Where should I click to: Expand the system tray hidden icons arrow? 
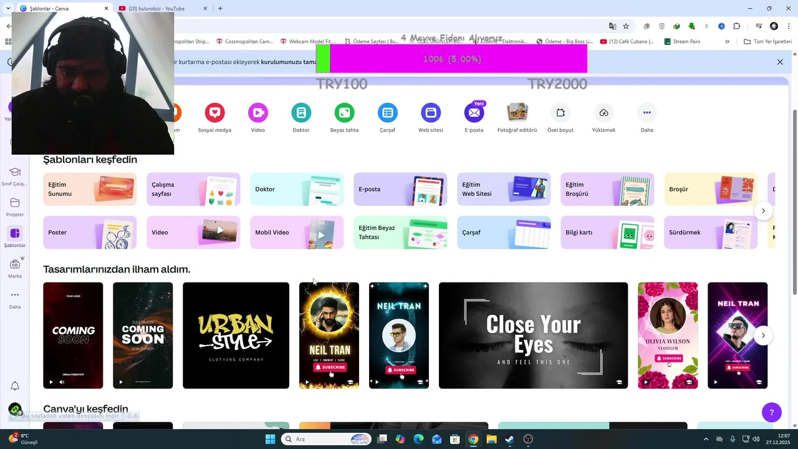pos(706,439)
